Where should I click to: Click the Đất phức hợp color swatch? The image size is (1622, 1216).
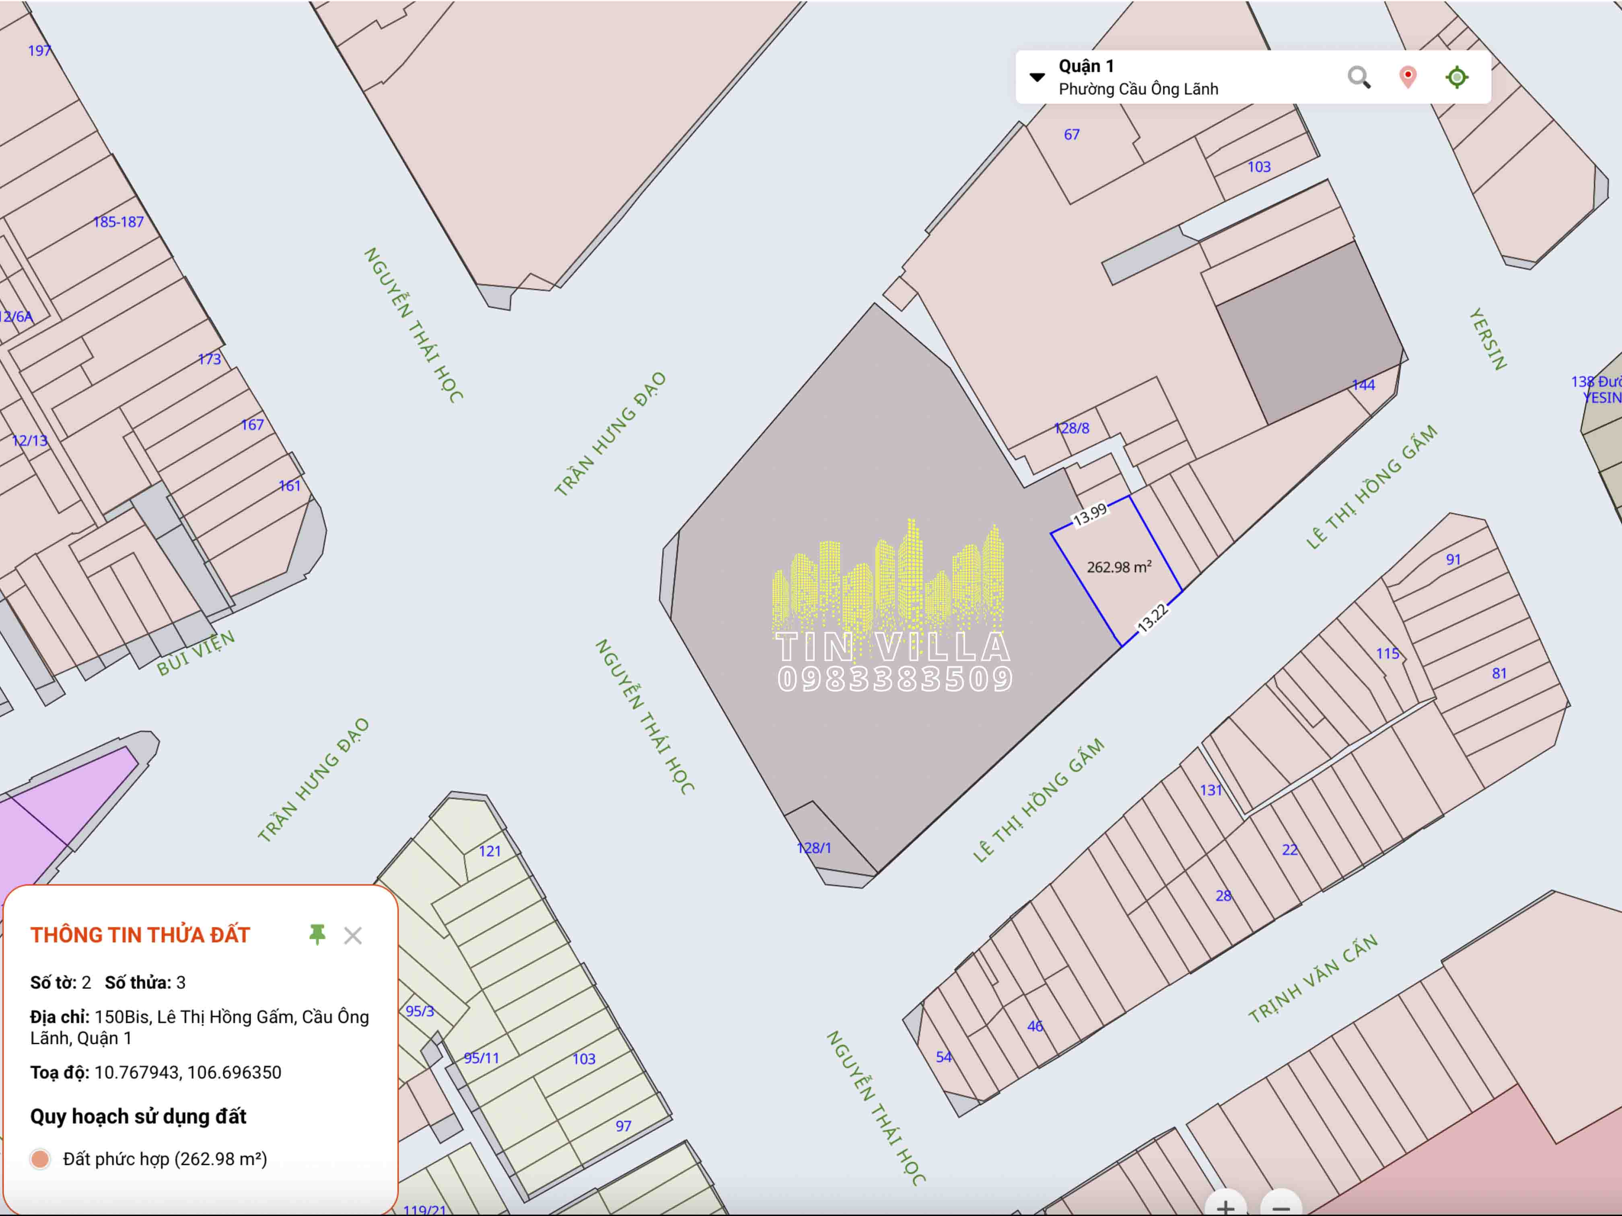point(40,1159)
